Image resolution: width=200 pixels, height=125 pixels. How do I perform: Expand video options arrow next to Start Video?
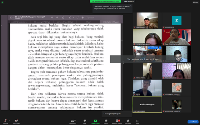tap(21, 121)
